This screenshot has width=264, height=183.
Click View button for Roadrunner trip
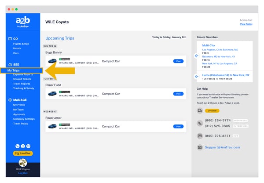pos(178,126)
